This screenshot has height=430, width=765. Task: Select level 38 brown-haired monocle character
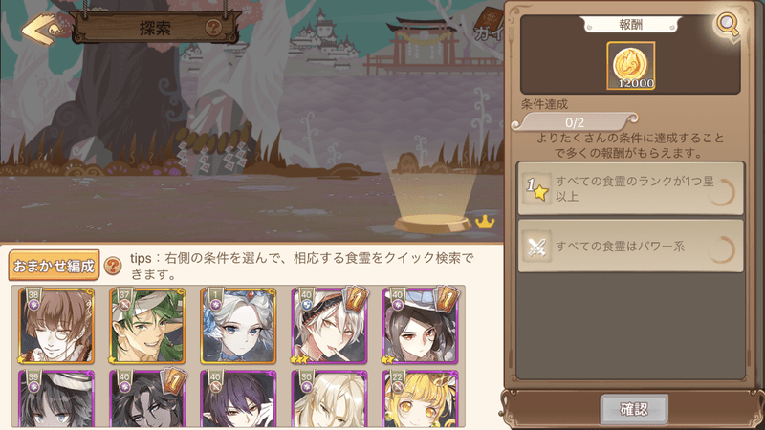[x=56, y=326]
